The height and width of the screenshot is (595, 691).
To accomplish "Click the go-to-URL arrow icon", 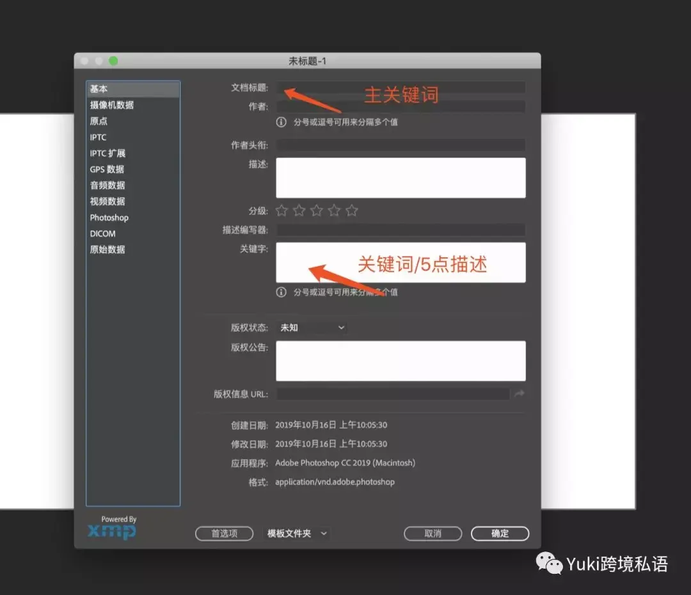I will 519,393.
